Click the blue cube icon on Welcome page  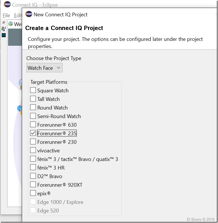[20, 108]
